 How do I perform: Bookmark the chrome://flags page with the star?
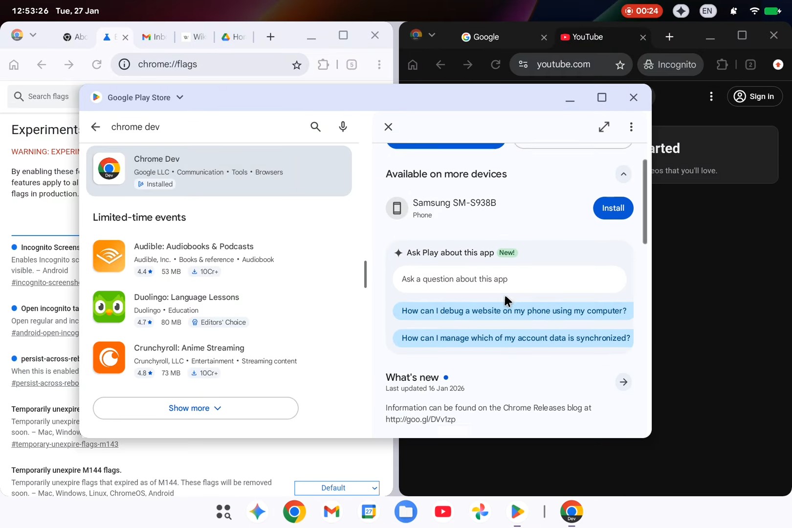296,65
